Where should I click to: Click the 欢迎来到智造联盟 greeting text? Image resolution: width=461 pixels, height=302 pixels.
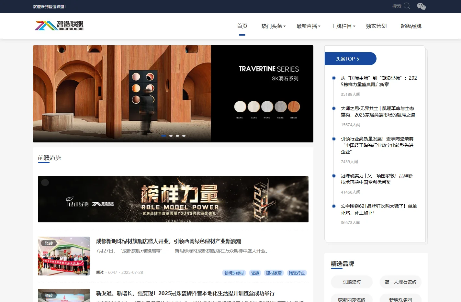click(x=49, y=6)
